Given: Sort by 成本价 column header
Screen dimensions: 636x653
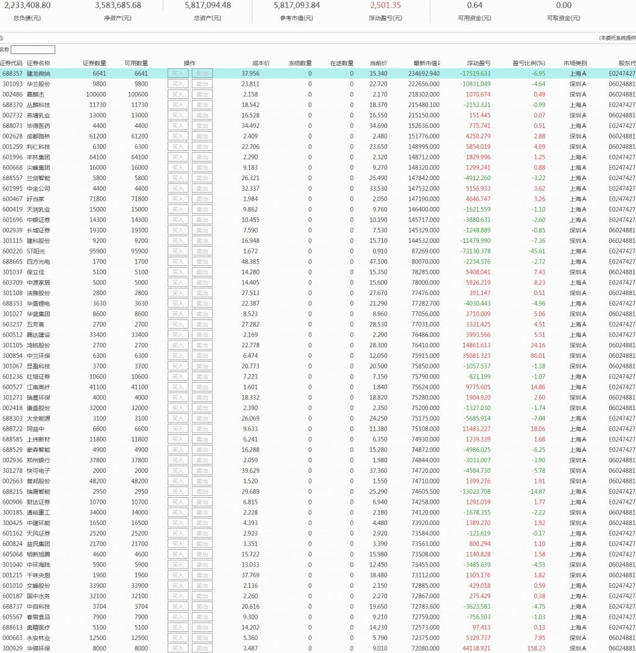Looking at the screenshot, I should (x=261, y=63).
